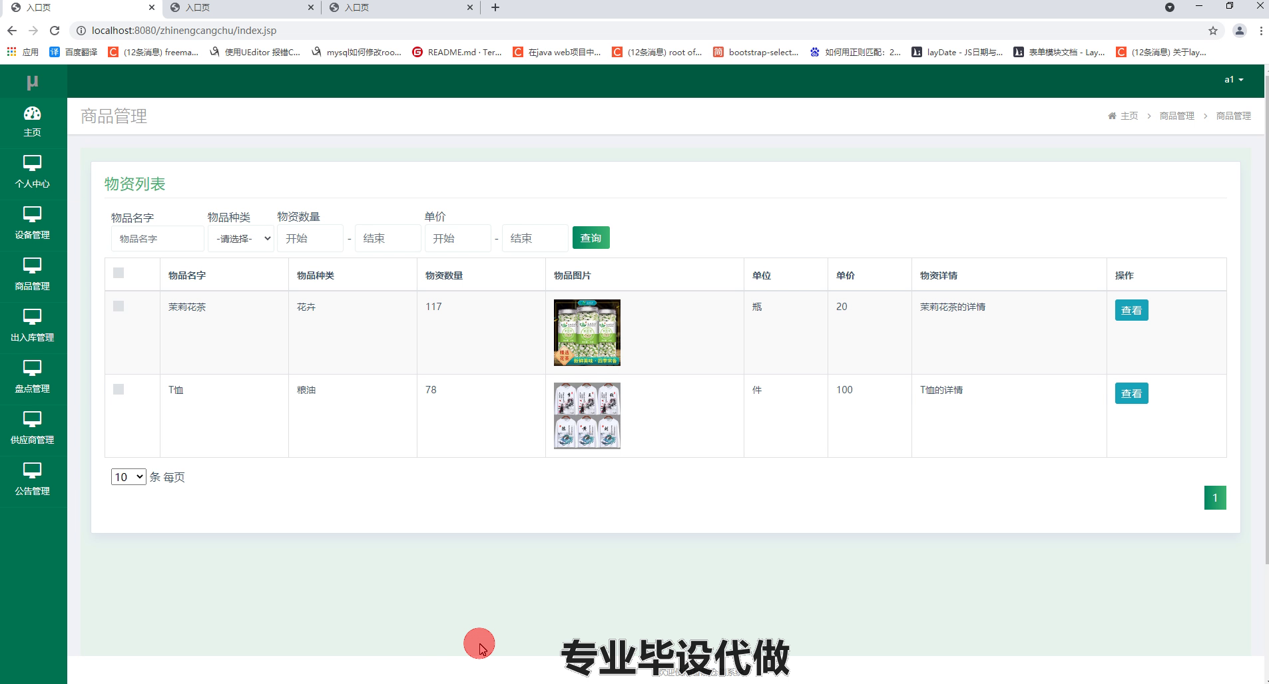Open 供应商管理 in the sidebar

(x=33, y=428)
